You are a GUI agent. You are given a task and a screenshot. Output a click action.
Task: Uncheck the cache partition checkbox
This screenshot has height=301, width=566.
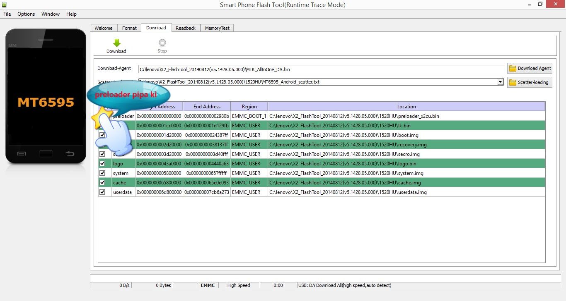coord(102,182)
